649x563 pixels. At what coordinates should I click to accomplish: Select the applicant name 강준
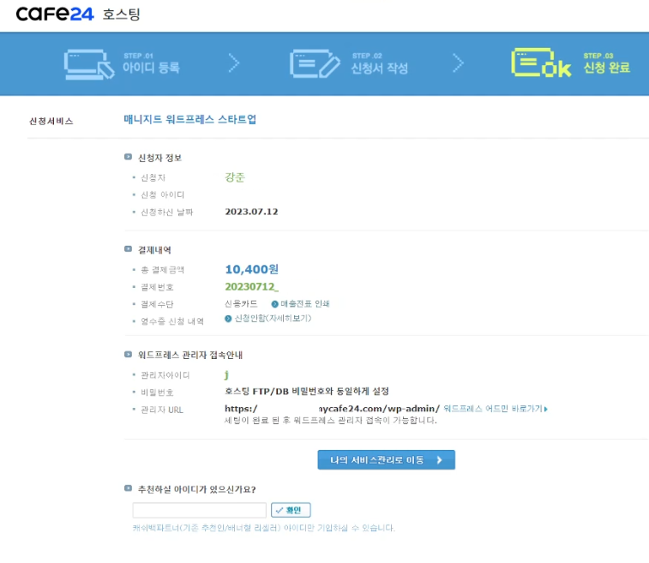(235, 177)
